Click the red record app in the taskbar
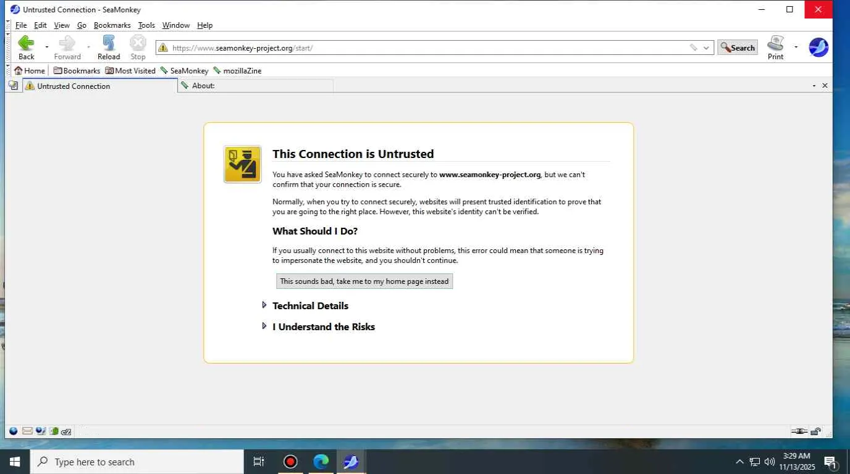Viewport: 850px width, 474px height. coord(290,462)
